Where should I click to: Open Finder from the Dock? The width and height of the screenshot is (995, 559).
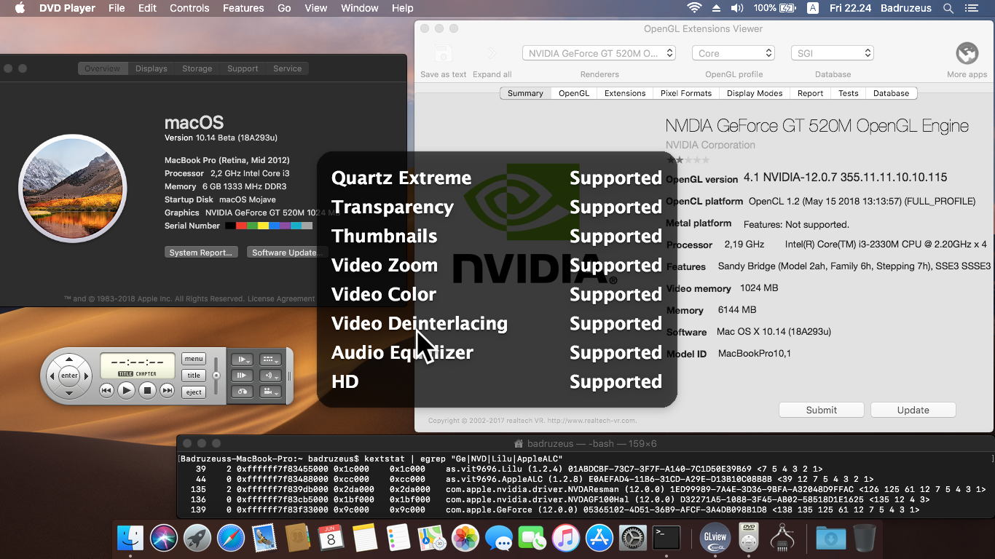[131, 539]
